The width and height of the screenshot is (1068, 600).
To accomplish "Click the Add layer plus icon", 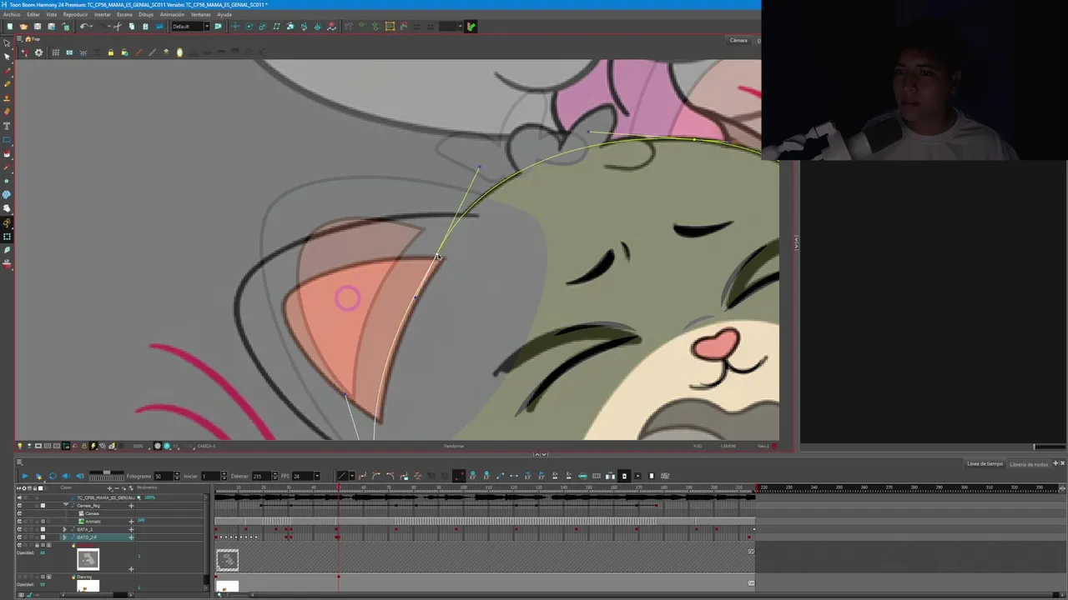I will pyautogui.click(x=109, y=488).
